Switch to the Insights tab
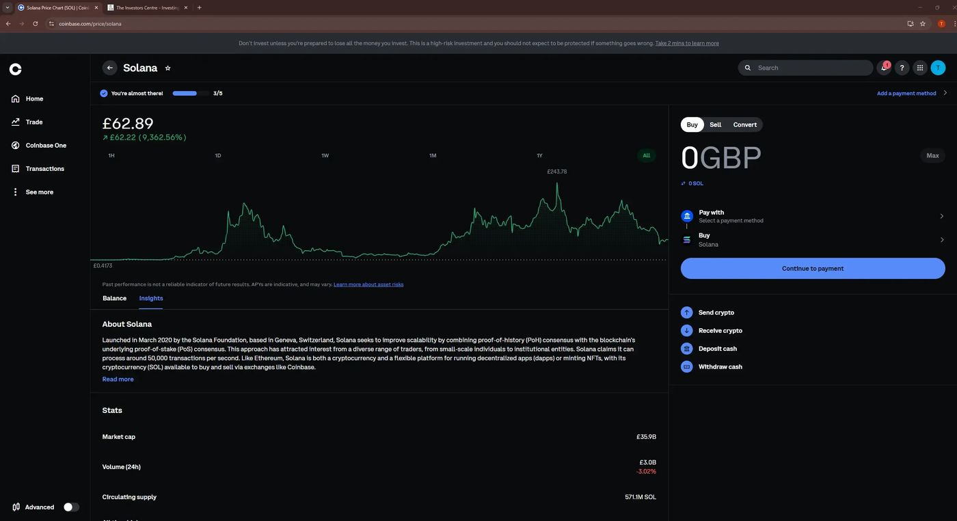The image size is (957, 521). coord(151,298)
